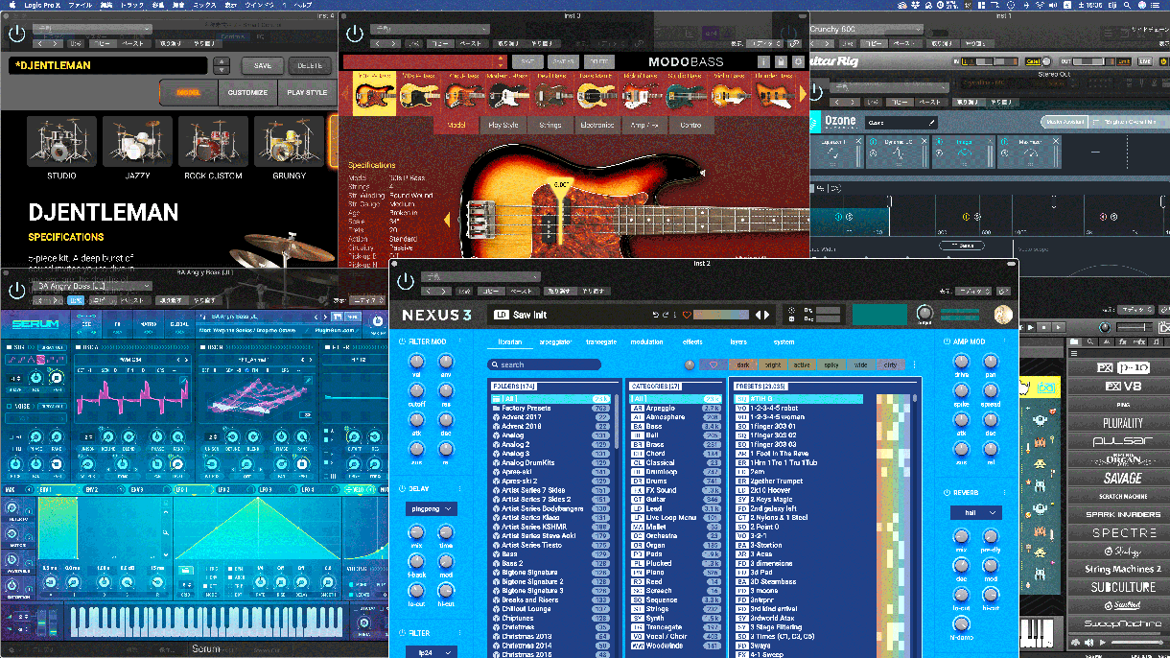Select the JAZZY drum kit icon
The image size is (1170, 658).
click(x=137, y=142)
